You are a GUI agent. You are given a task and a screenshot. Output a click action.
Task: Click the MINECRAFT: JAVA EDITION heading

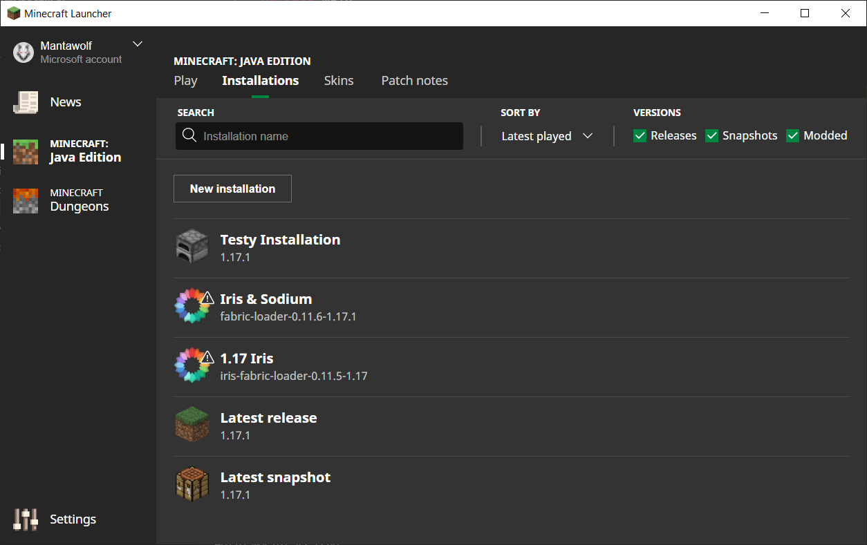[x=242, y=61]
